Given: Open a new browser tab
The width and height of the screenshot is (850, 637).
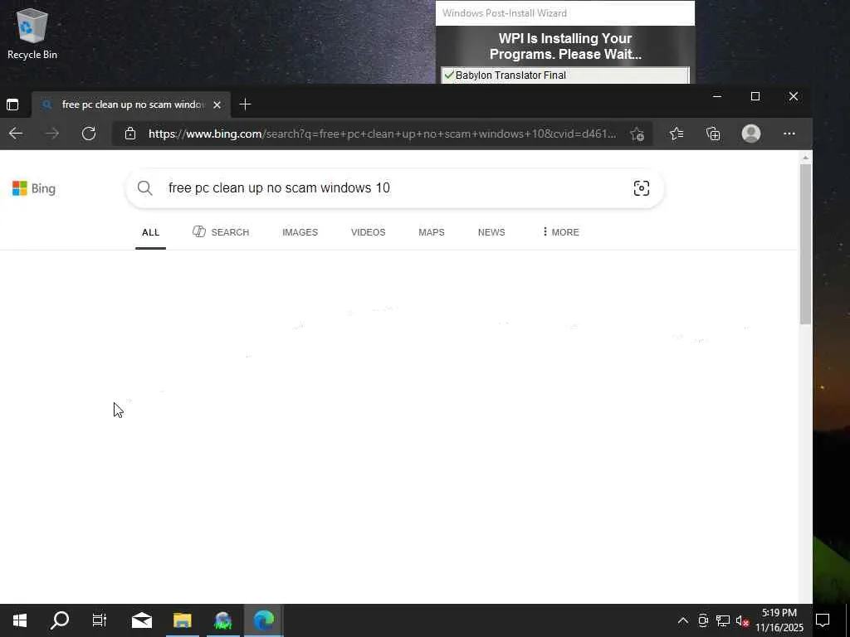Looking at the screenshot, I should pos(245,104).
